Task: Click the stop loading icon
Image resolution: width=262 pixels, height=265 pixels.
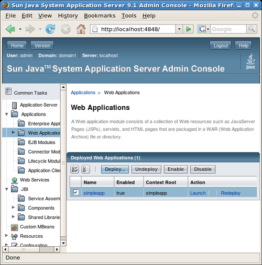Action: [65, 29]
